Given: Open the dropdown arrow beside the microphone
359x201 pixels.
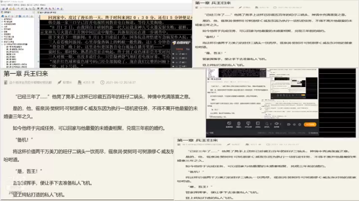Looking at the screenshot, I should click(271, 124).
